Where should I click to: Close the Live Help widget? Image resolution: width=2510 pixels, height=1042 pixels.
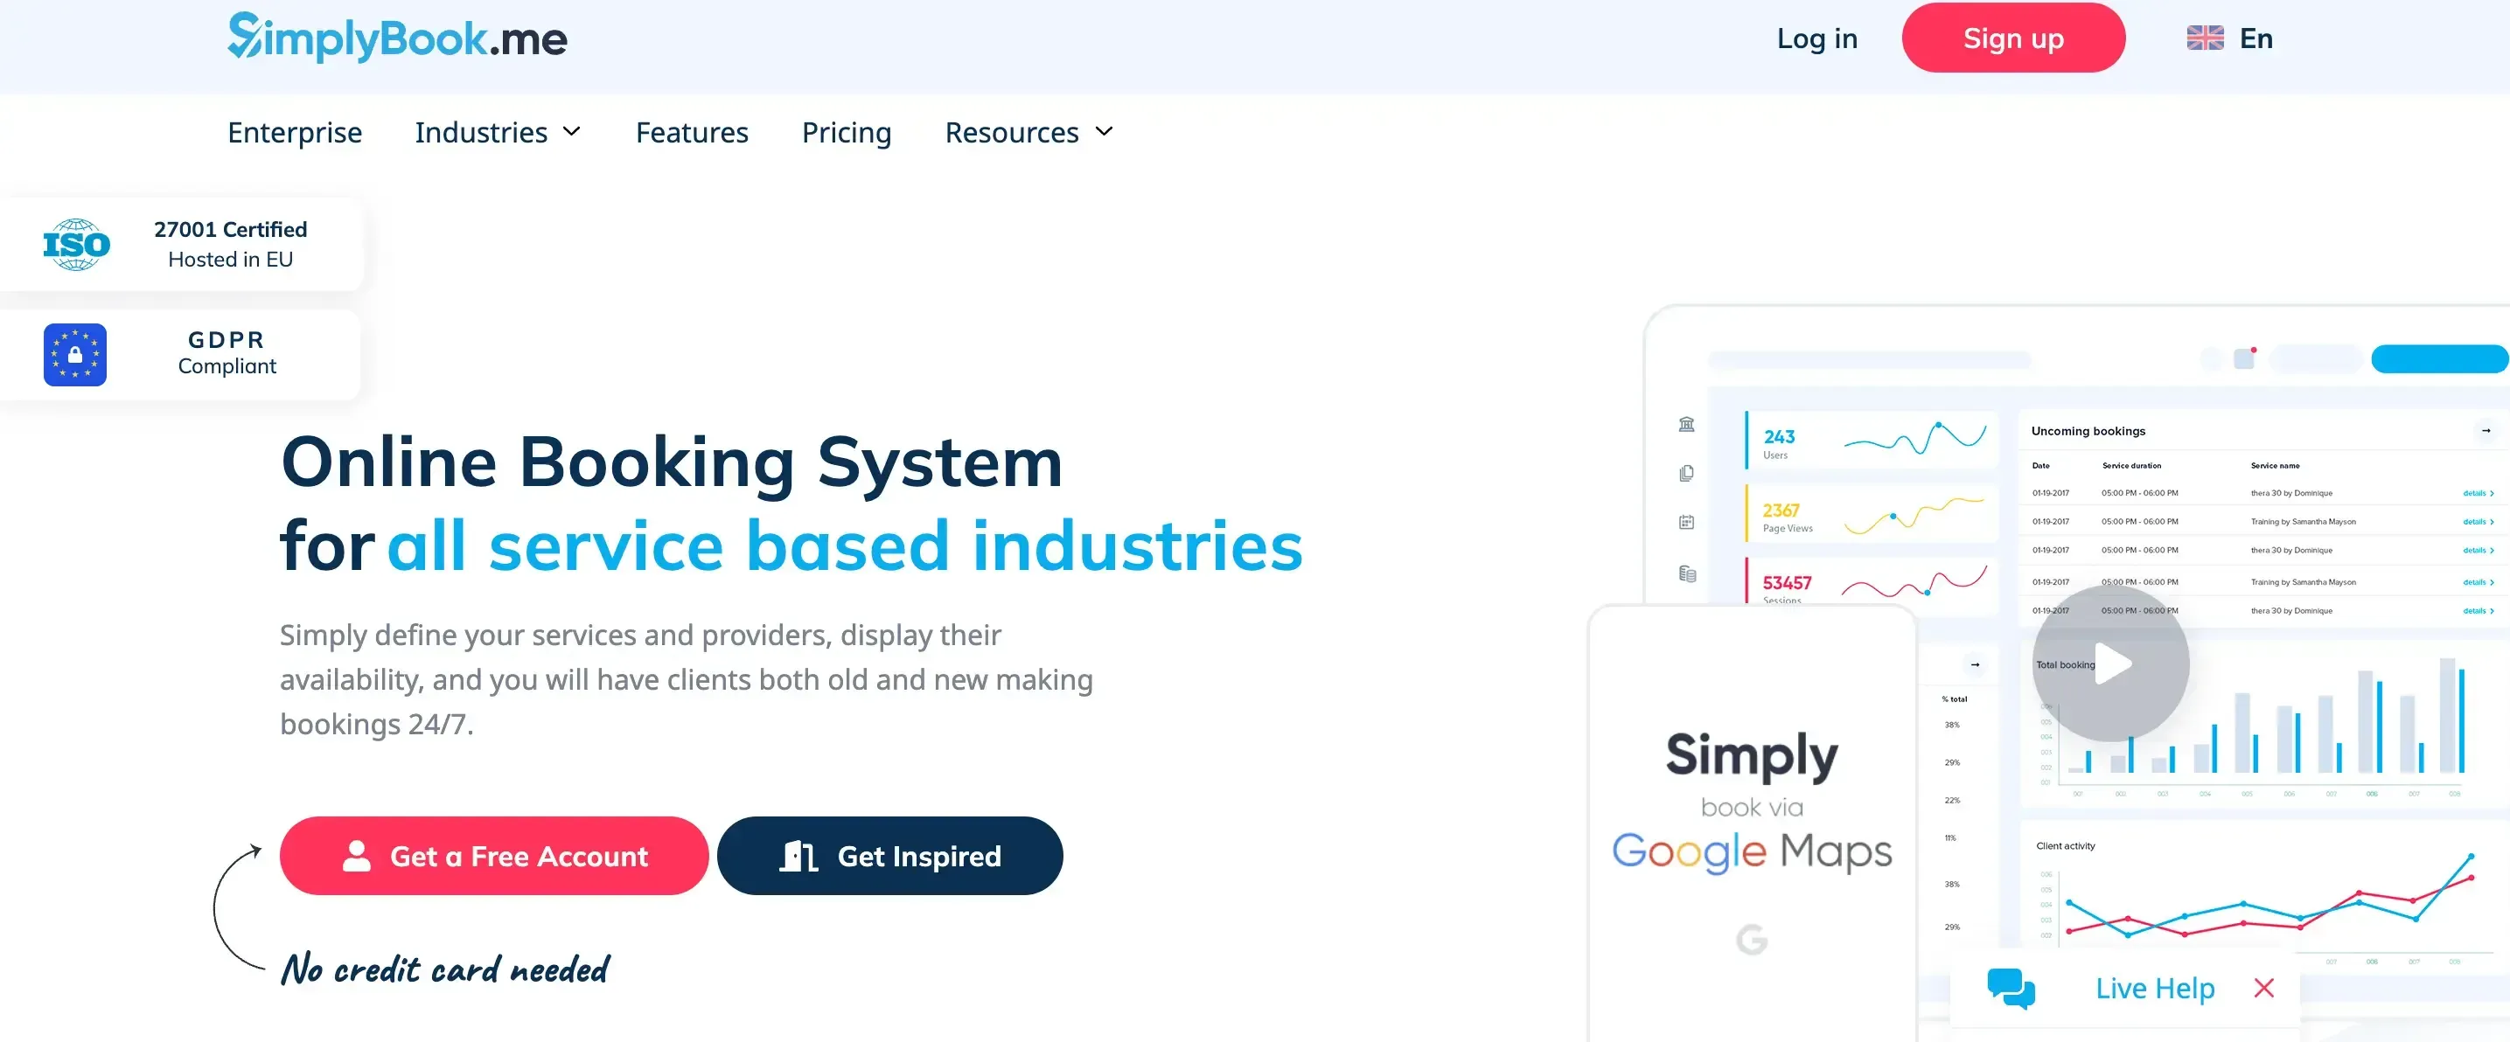click(x=2263, y=989)
